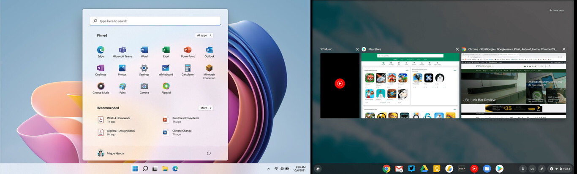Launch Flipgrid from pinned apps

tap(166, 88)
